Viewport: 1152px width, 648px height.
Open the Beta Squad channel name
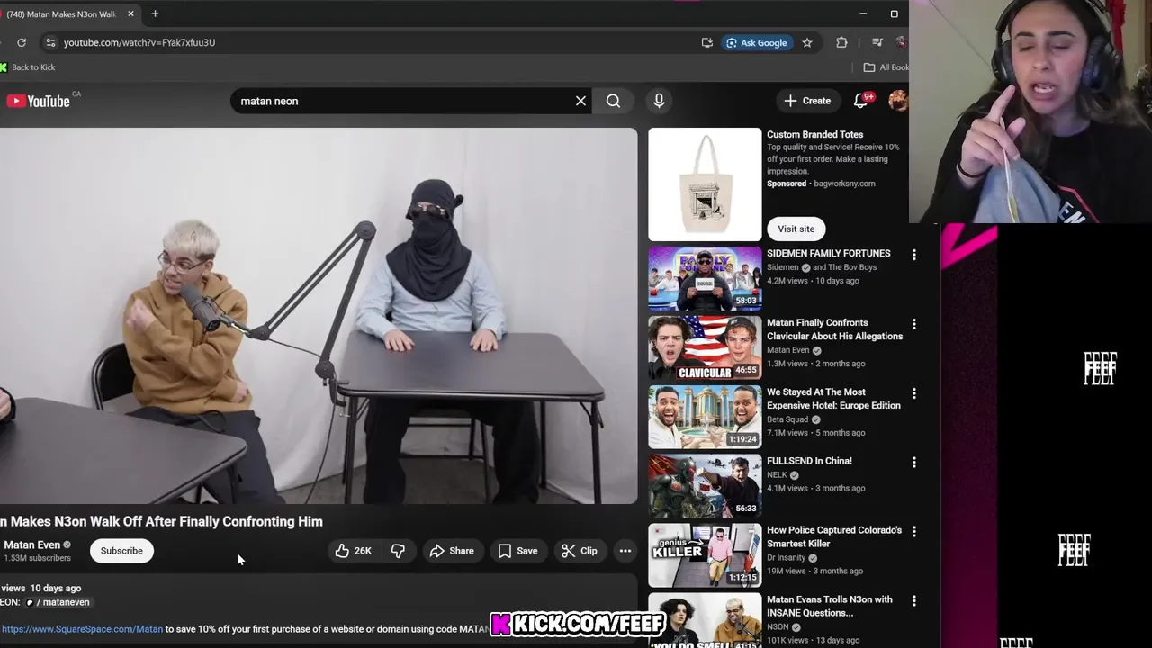tap(787, 419)
